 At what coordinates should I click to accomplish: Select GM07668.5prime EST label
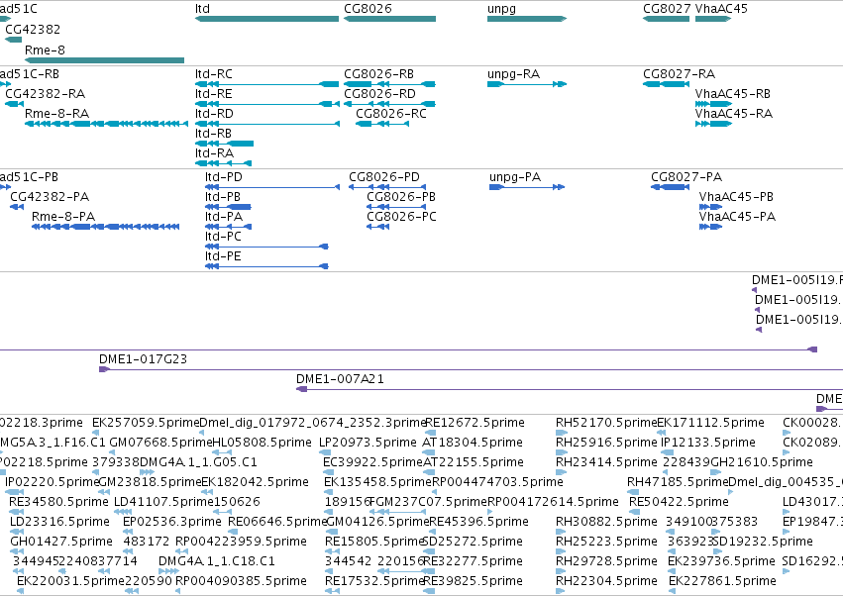[x=161, y=443]
